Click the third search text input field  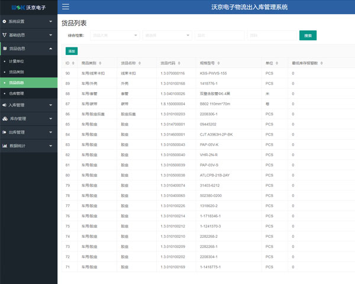(219, 35)
